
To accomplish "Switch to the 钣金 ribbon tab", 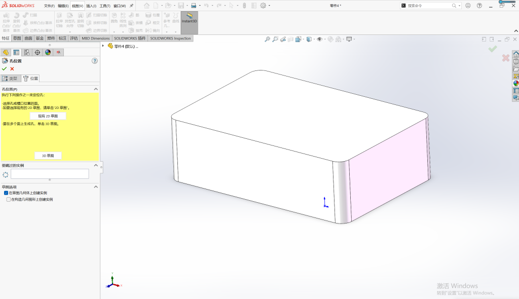I will click(x=40, y=38).
